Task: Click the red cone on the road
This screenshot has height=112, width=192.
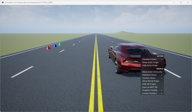Action: tap(48, 47)
